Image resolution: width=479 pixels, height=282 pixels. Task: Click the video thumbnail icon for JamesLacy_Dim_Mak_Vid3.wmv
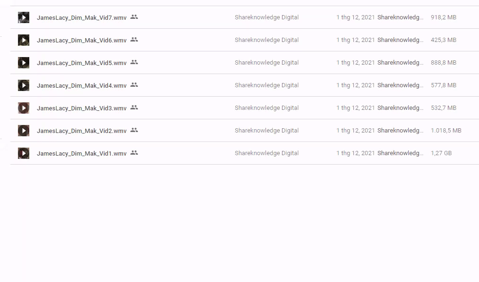[x=24, y=108]
